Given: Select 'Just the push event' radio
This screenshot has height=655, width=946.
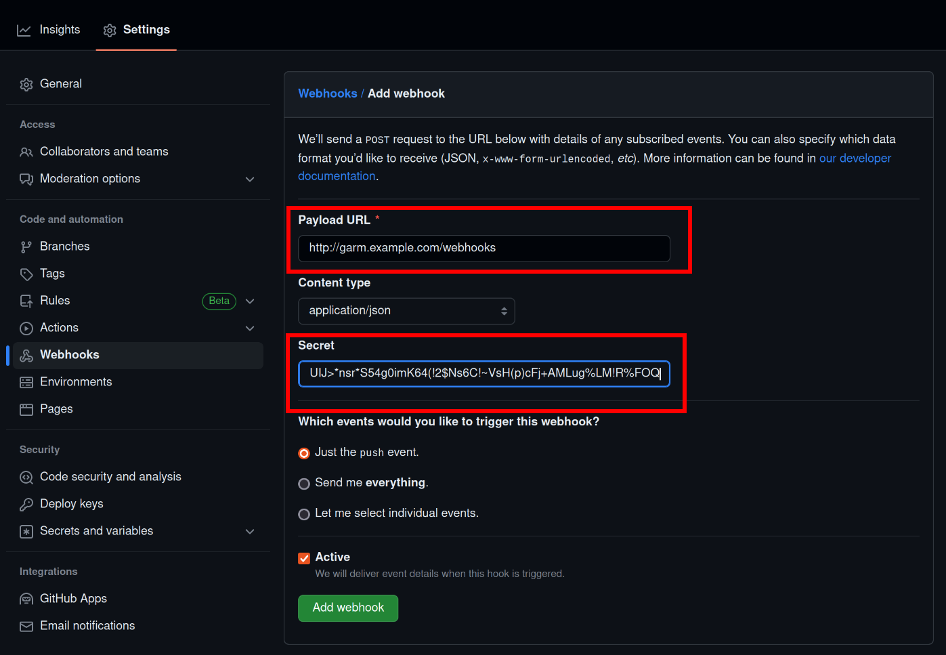Looking at the screenshot, I should 304,453.
